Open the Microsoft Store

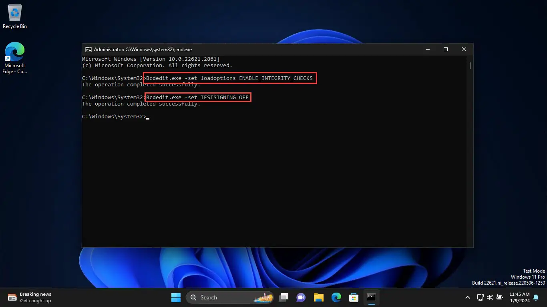coord(354,297)
